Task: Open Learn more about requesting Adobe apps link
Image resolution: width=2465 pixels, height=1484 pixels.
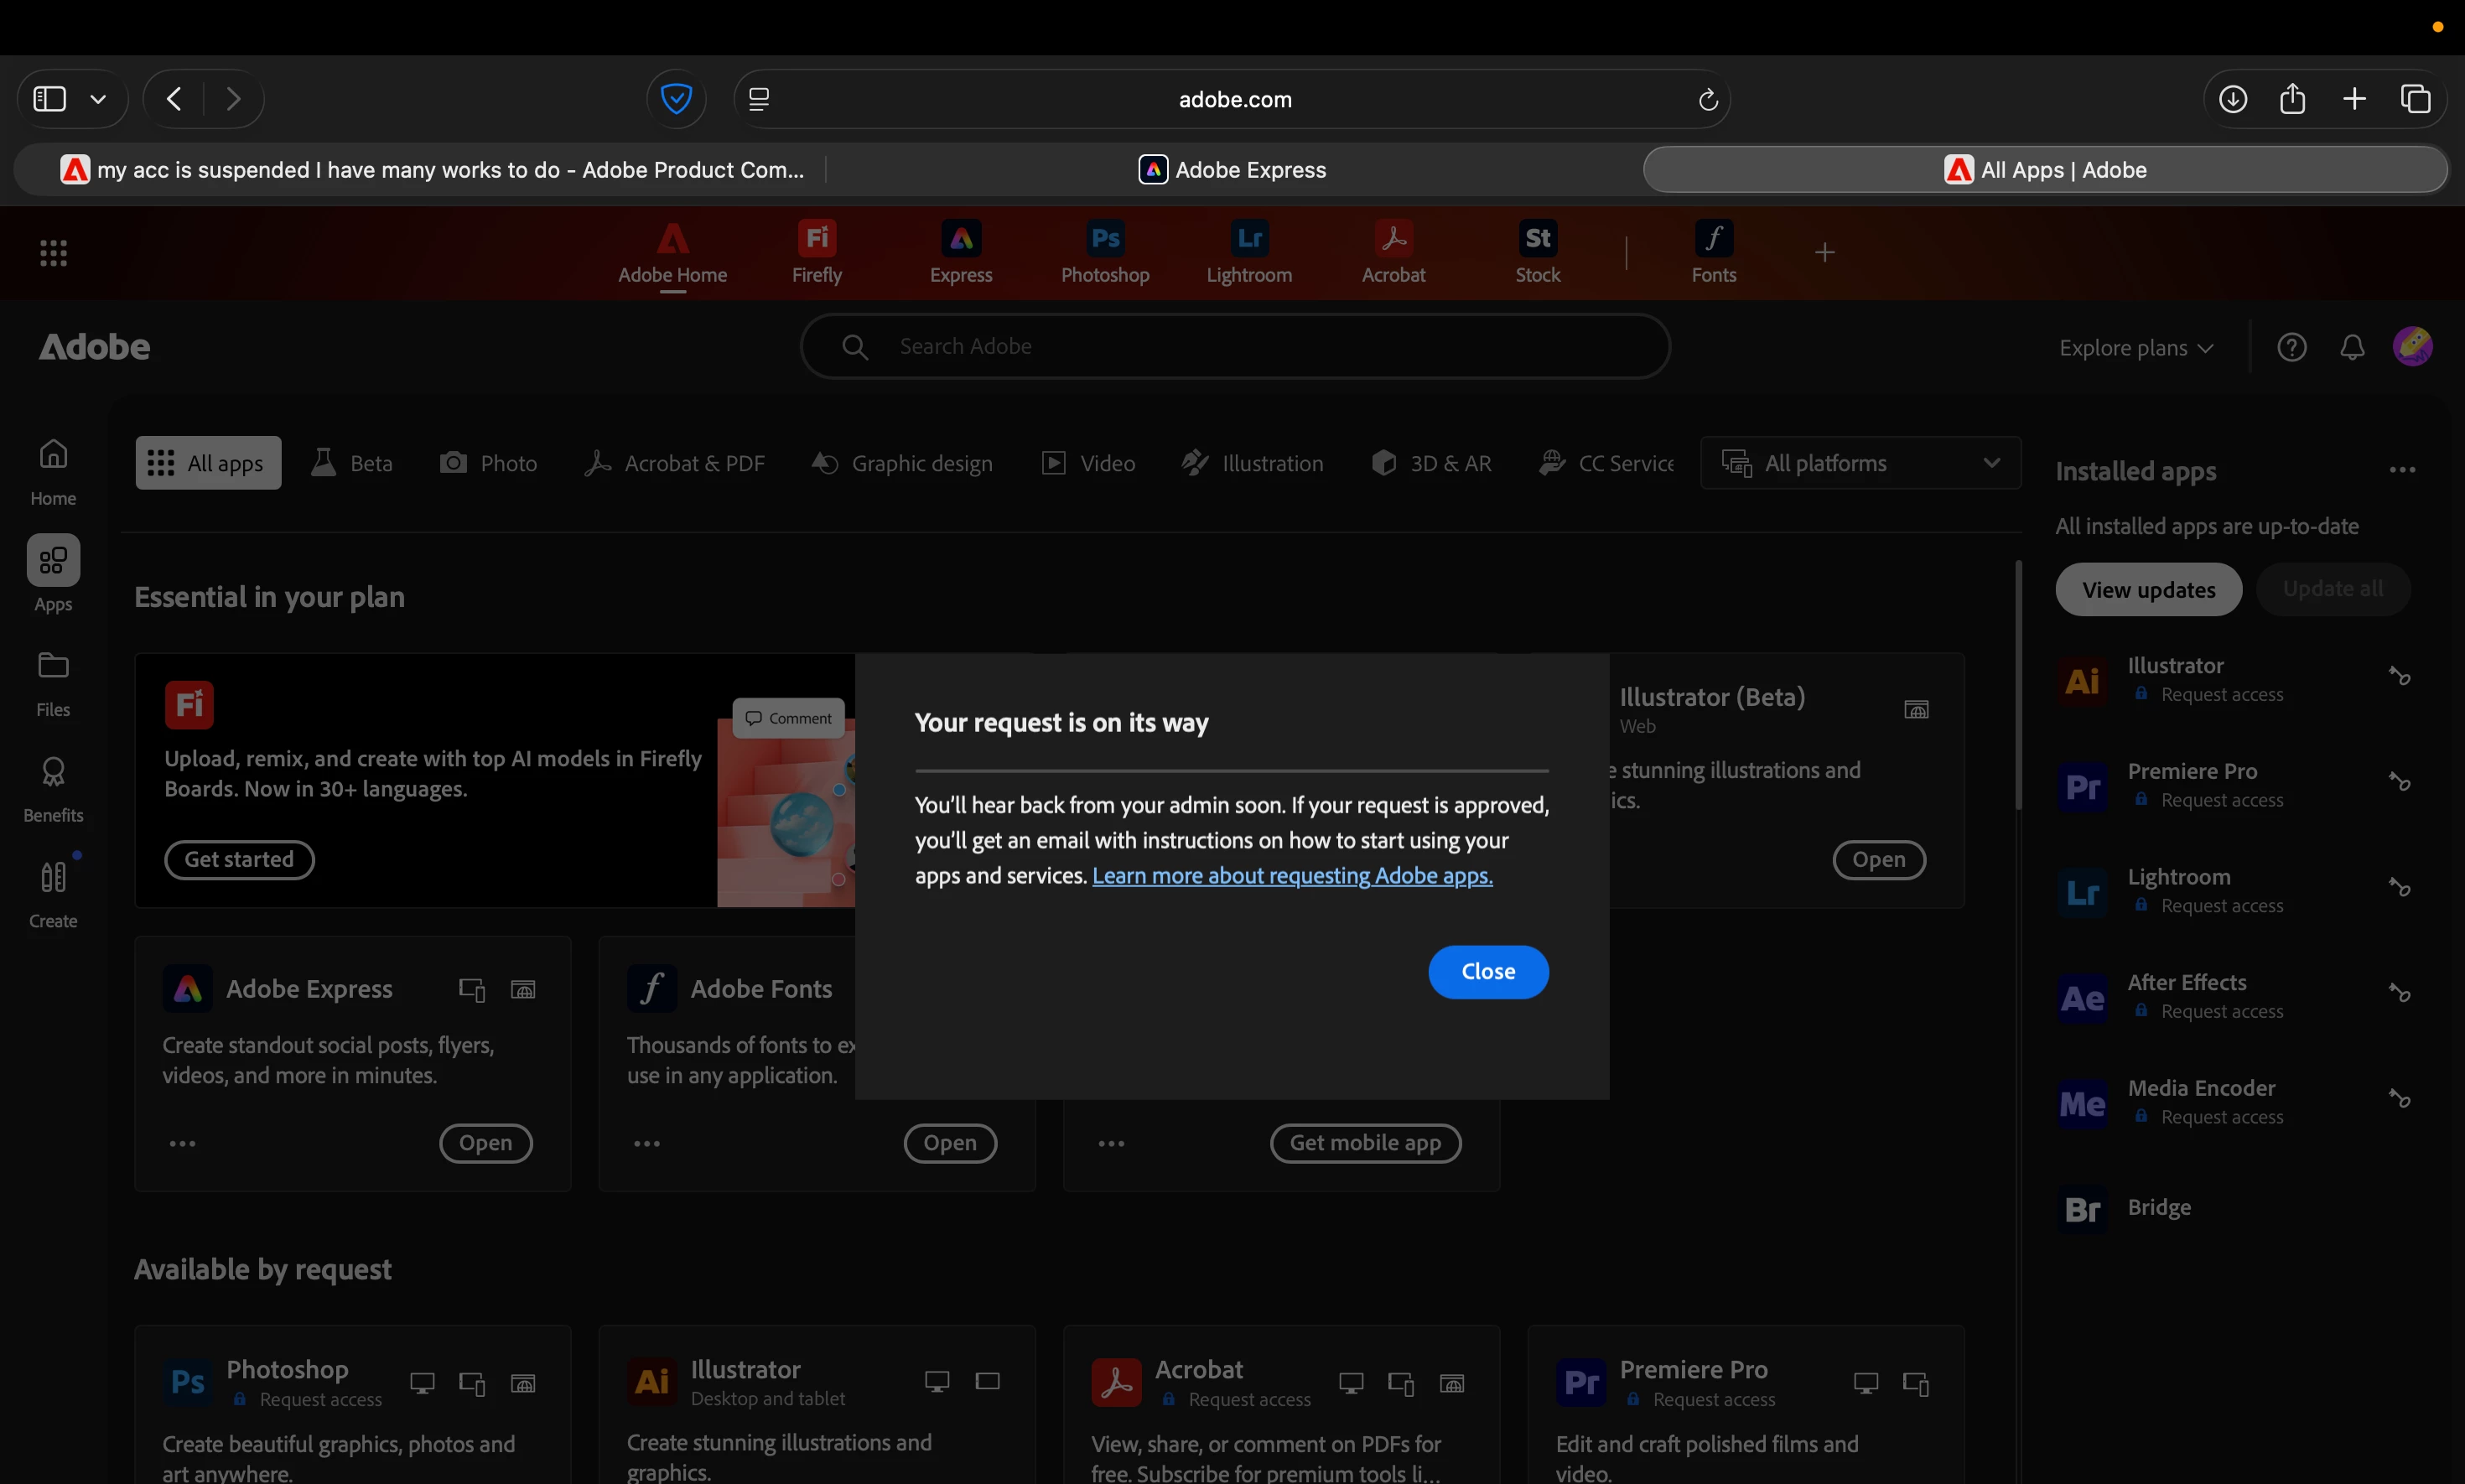Action: pos(1291,875)
